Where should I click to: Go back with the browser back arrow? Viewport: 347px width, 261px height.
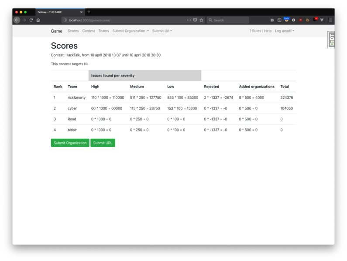click(17, 20)
